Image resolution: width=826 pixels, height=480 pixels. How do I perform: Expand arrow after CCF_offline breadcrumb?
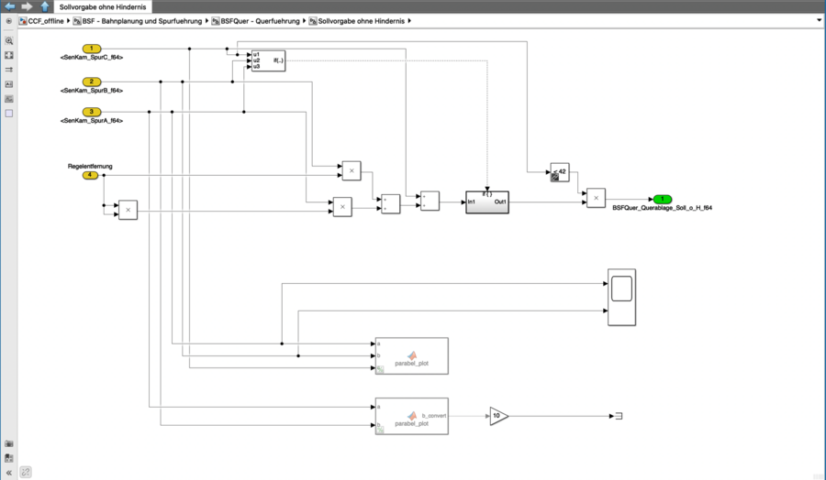pos(68,20)
